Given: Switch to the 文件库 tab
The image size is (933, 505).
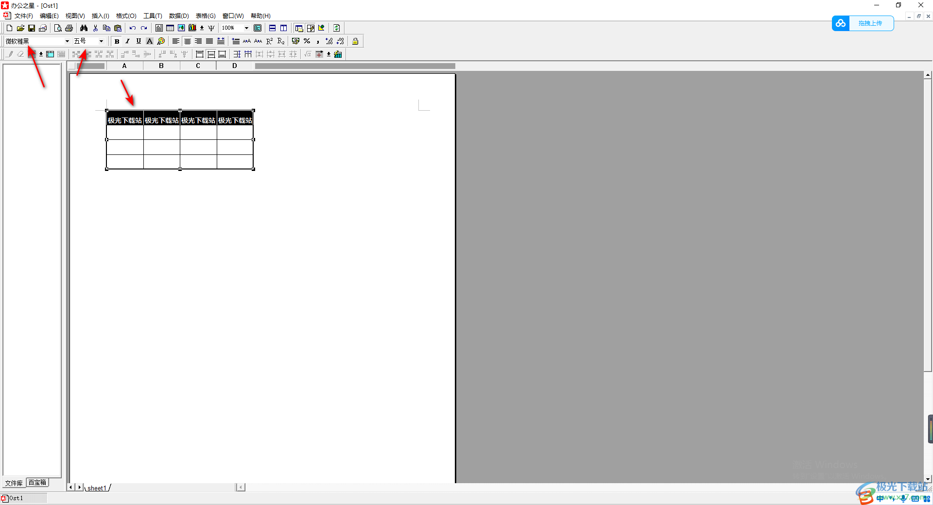Looking at the screenshot, I should coord(14,483).
